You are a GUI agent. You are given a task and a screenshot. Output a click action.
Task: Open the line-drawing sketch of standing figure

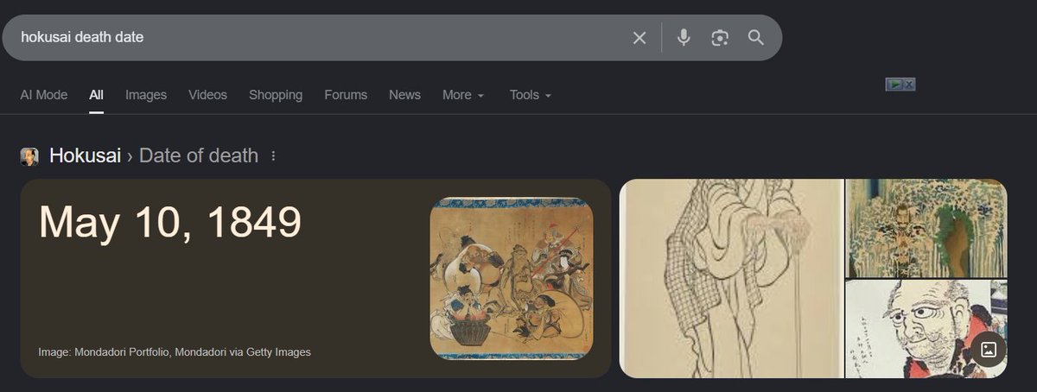[x=731, y=278]
